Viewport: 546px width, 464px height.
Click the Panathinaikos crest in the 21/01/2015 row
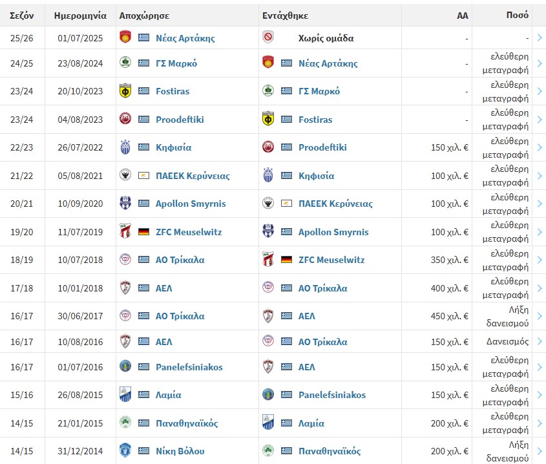(125, 423)
